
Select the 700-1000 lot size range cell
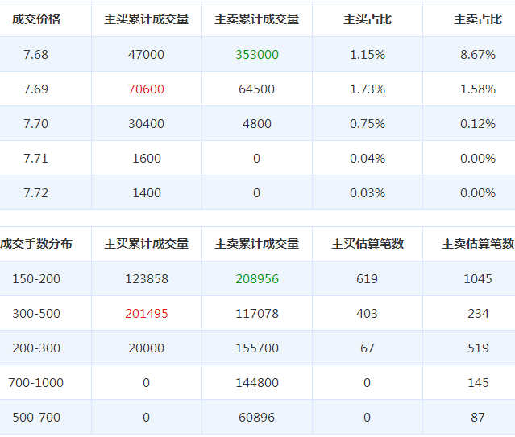click(36, 383)
